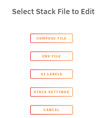Click the Compose File button
This screenshot has width=108, height=118.
(52, 38)
